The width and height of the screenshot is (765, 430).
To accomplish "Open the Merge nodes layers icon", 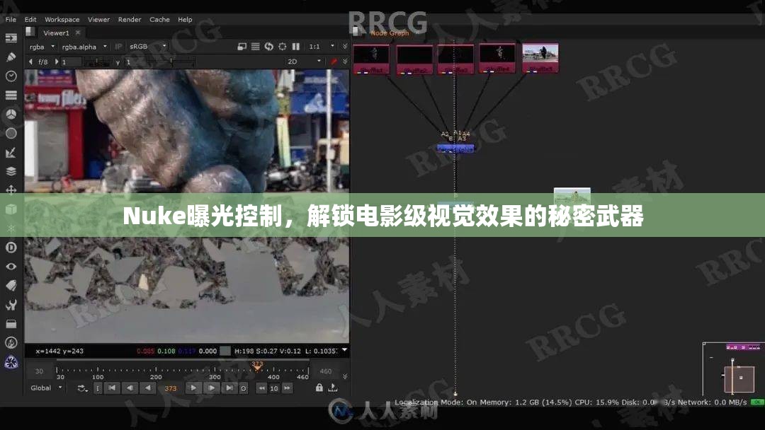I will point(11,171).
